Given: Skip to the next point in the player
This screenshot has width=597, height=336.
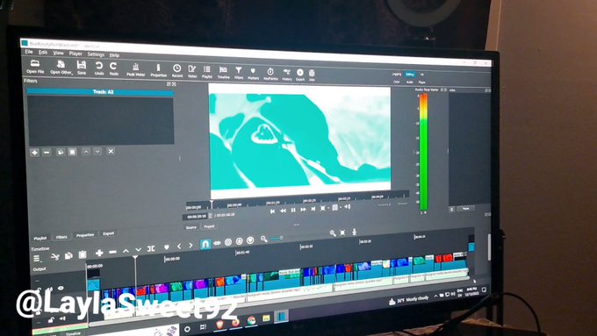Looking at the screenshot, I should [313, 209].
